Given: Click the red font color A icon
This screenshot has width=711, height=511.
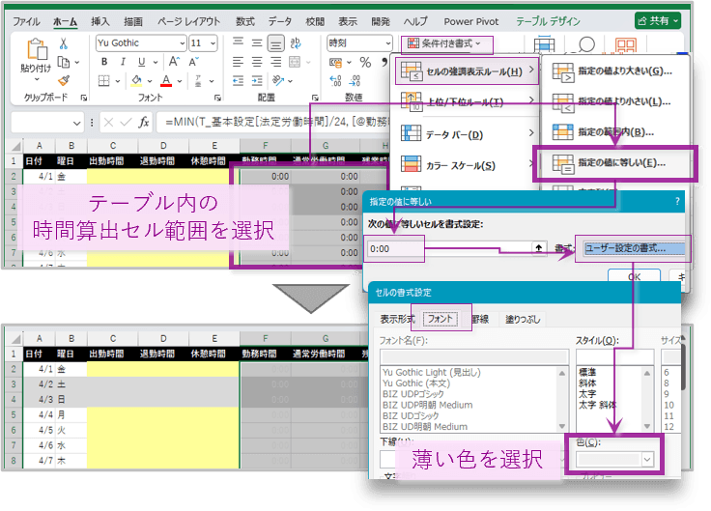Looking at the screenshot, I should click(x=166, y=81).
